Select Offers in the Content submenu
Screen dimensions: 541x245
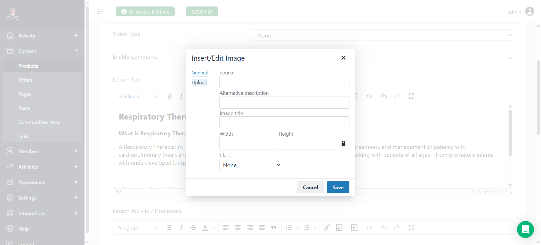[25, 80]
